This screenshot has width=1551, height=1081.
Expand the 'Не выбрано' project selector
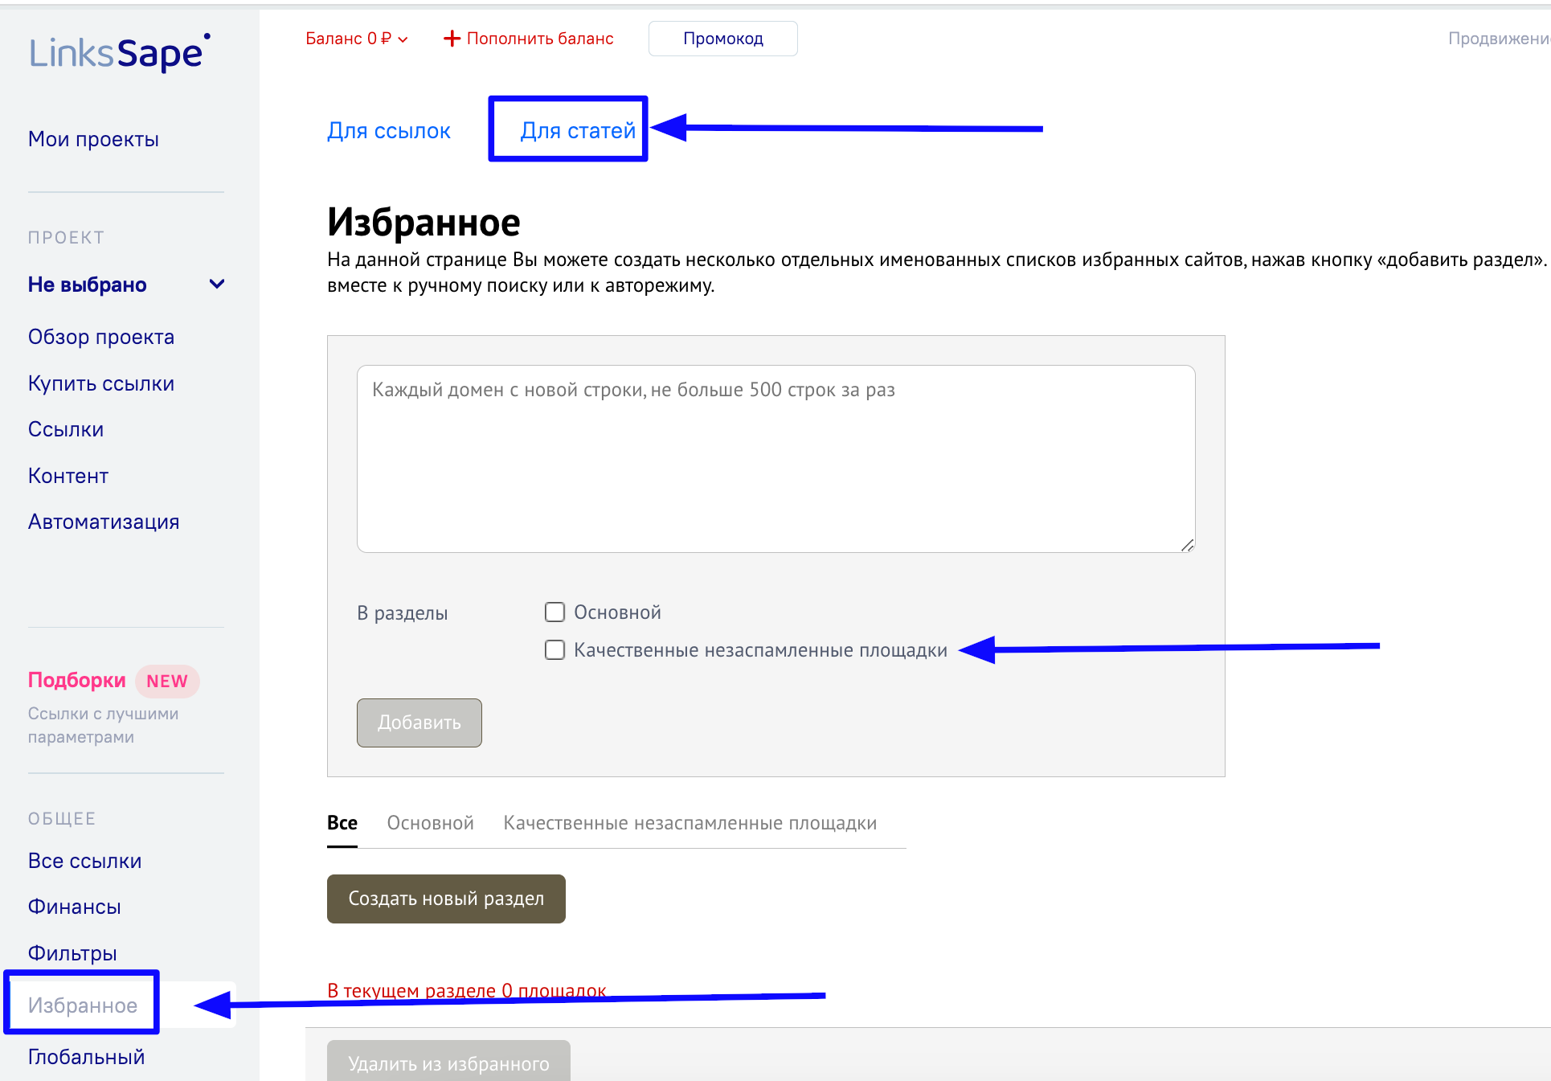(x=87, y=284)
